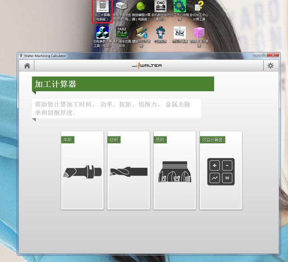This screenshot has width=288, height=262.
Task: Click the plus-minus calculator keypad icon
Action: [x=221, y=172]
